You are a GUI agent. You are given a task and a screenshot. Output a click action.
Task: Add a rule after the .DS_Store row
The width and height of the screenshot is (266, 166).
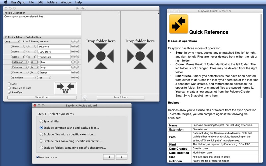click(77, 46)
